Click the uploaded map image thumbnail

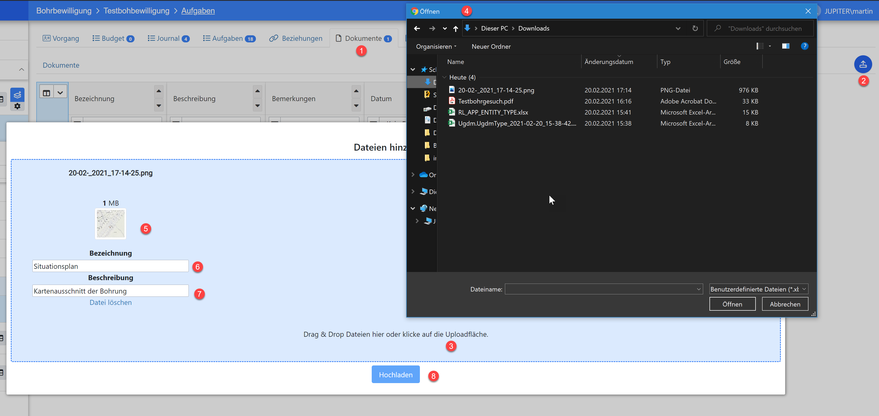(x=111, y=224)
